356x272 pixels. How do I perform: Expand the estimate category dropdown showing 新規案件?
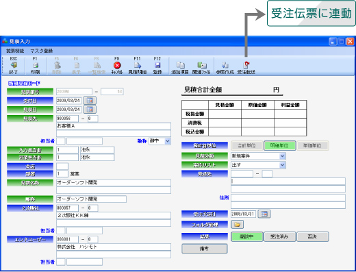pos(282,156)
